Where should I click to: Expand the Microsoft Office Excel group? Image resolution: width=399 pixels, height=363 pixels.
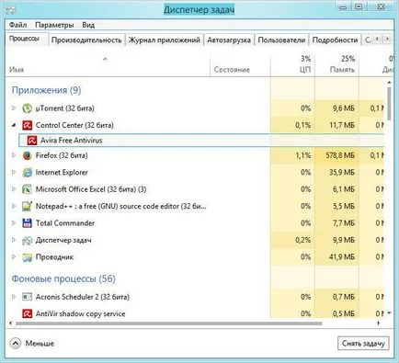pyautogui.click(x=14, y=189)
